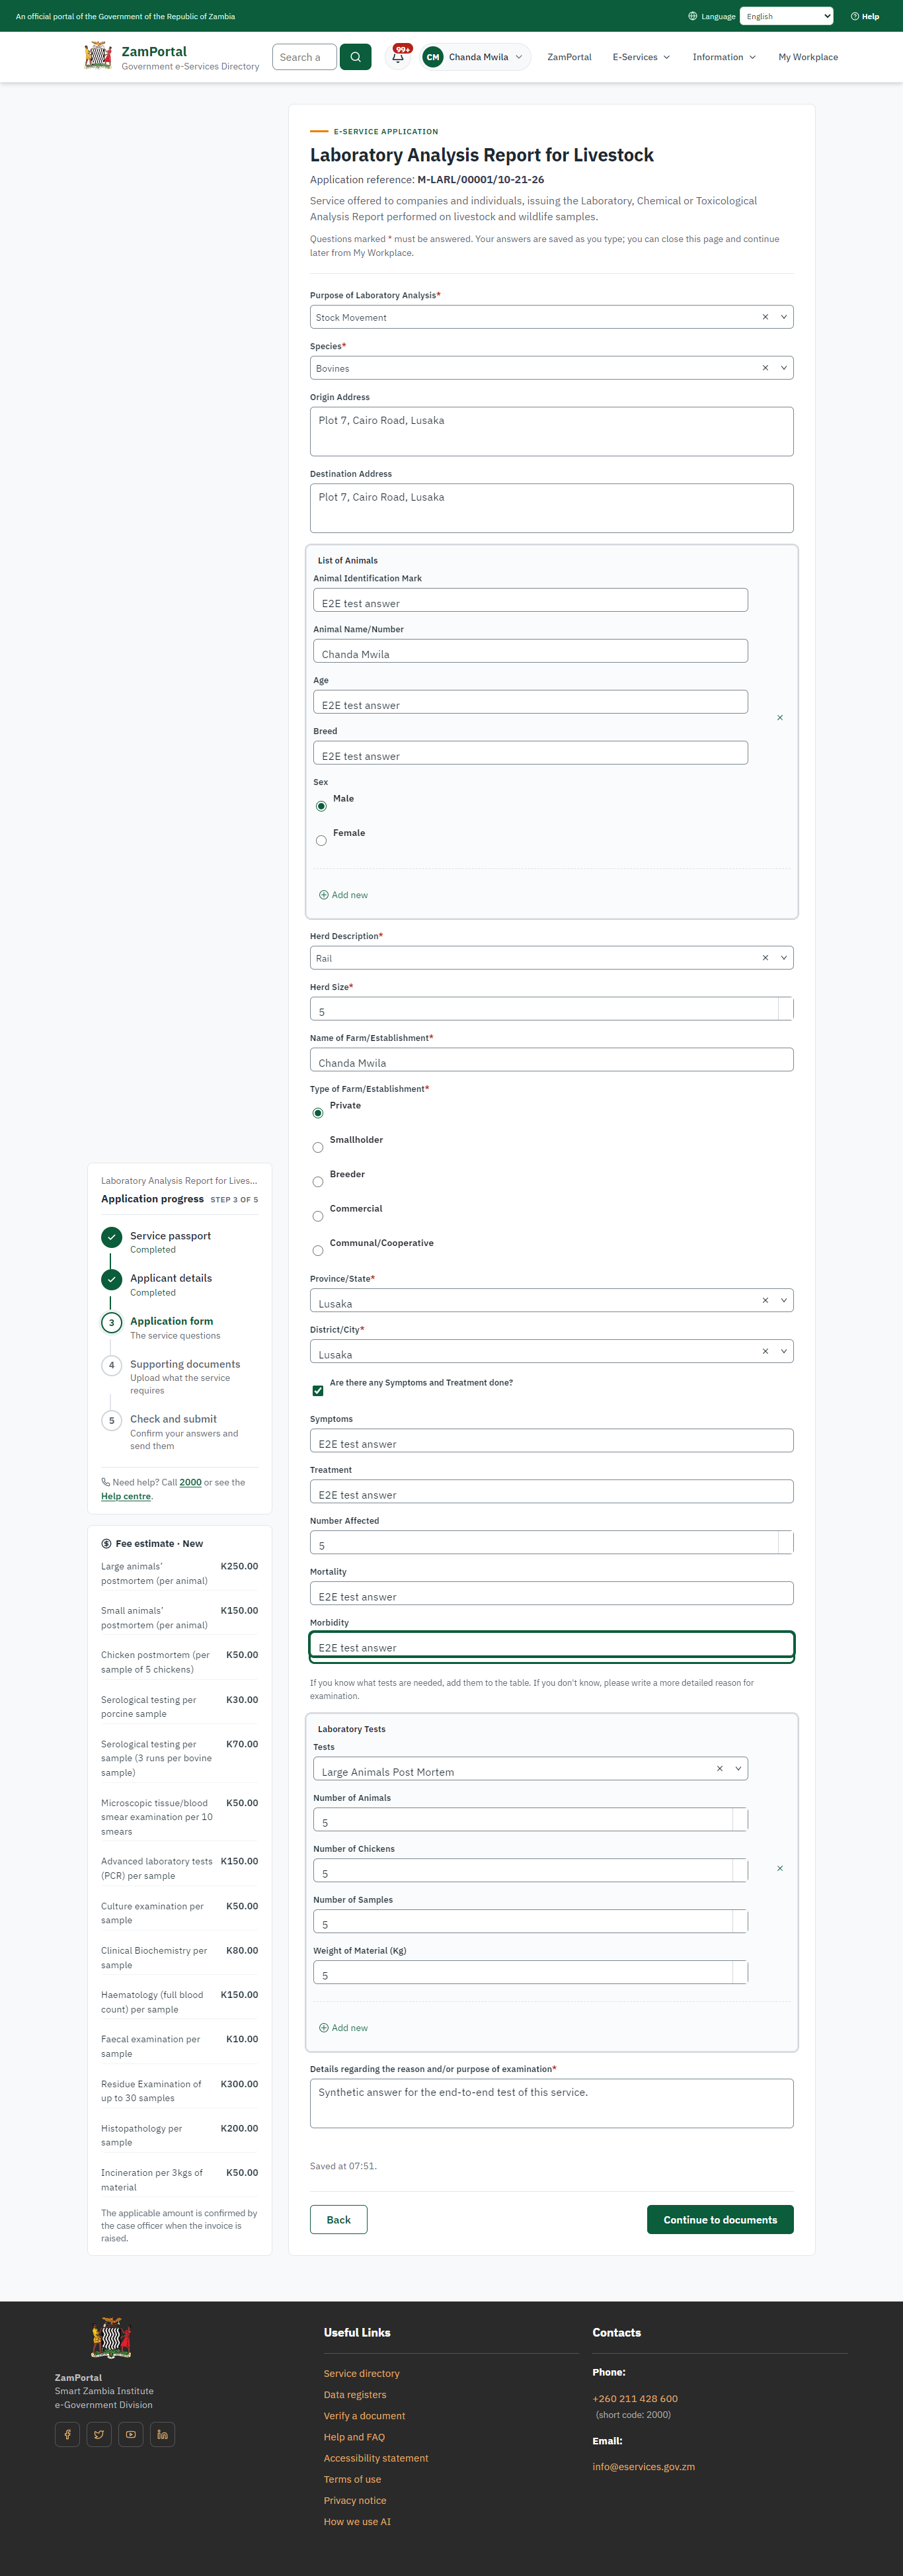Open the ZamPortal nav item
This screenshot has width=903, height=2576.
pyautogui.click(x=569, y=57)
